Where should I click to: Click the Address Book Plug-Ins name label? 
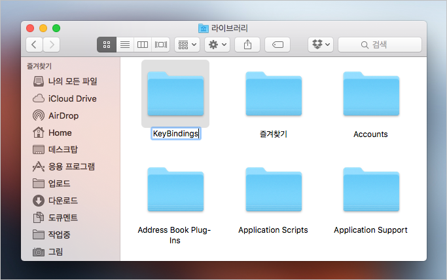tap(175, 235)
